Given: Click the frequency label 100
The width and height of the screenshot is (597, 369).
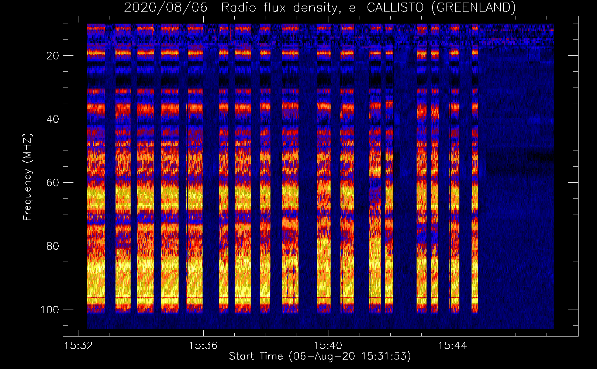Looking at the screenshot, I should [50, 310].
